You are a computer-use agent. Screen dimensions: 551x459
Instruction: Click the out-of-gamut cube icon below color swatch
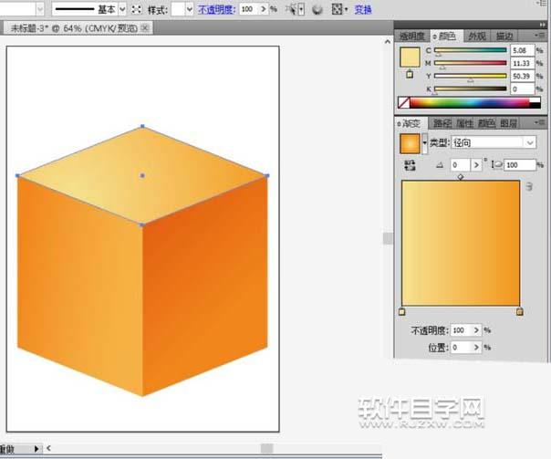[408, 73]
